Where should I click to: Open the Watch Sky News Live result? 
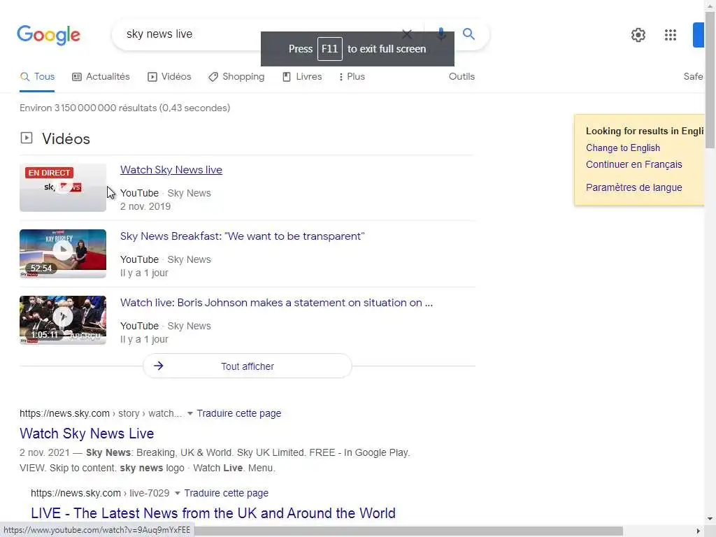coord(87,434)
